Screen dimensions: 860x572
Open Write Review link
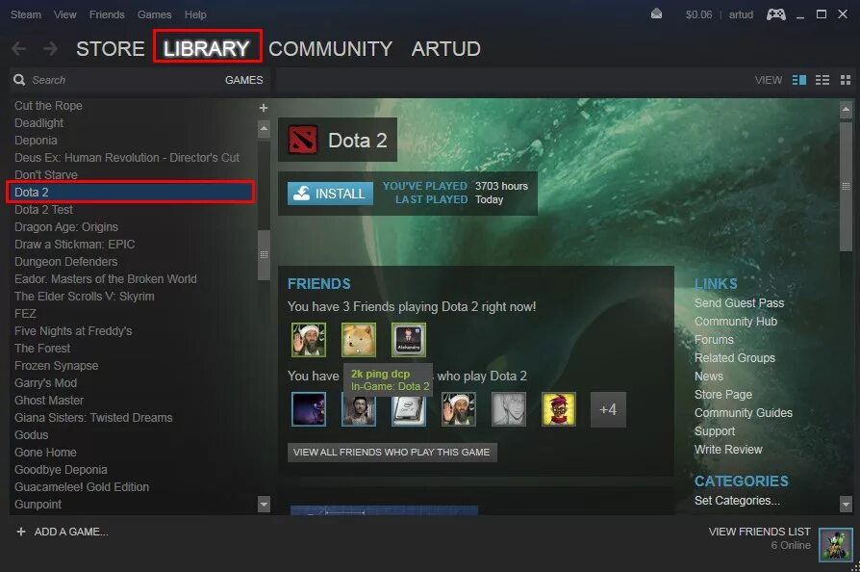728,450
